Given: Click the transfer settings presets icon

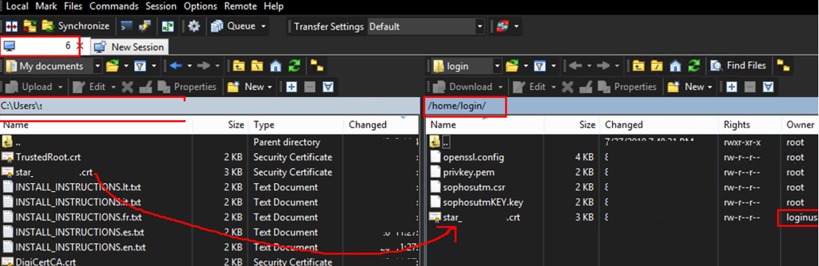Looking at the screenshot, I should click(x=503, y=26).
